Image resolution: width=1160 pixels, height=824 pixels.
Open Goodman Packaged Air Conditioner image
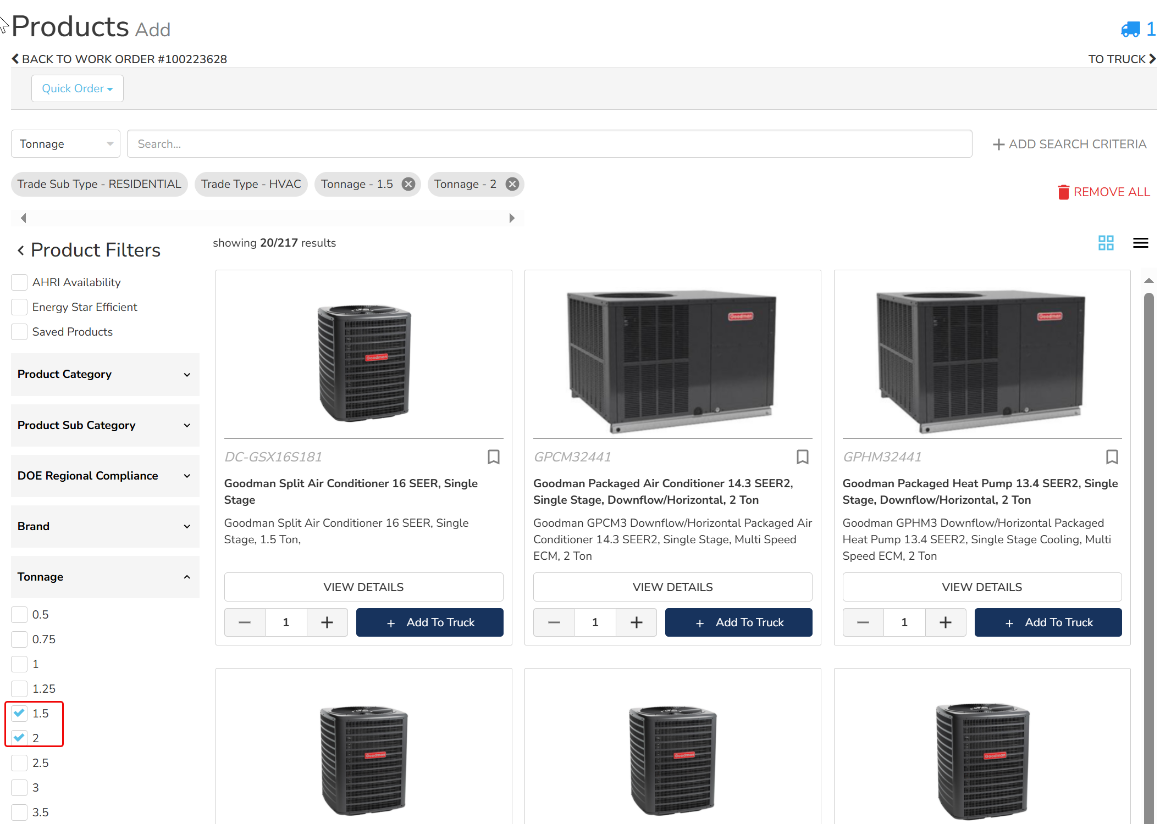tap(672, 361)
